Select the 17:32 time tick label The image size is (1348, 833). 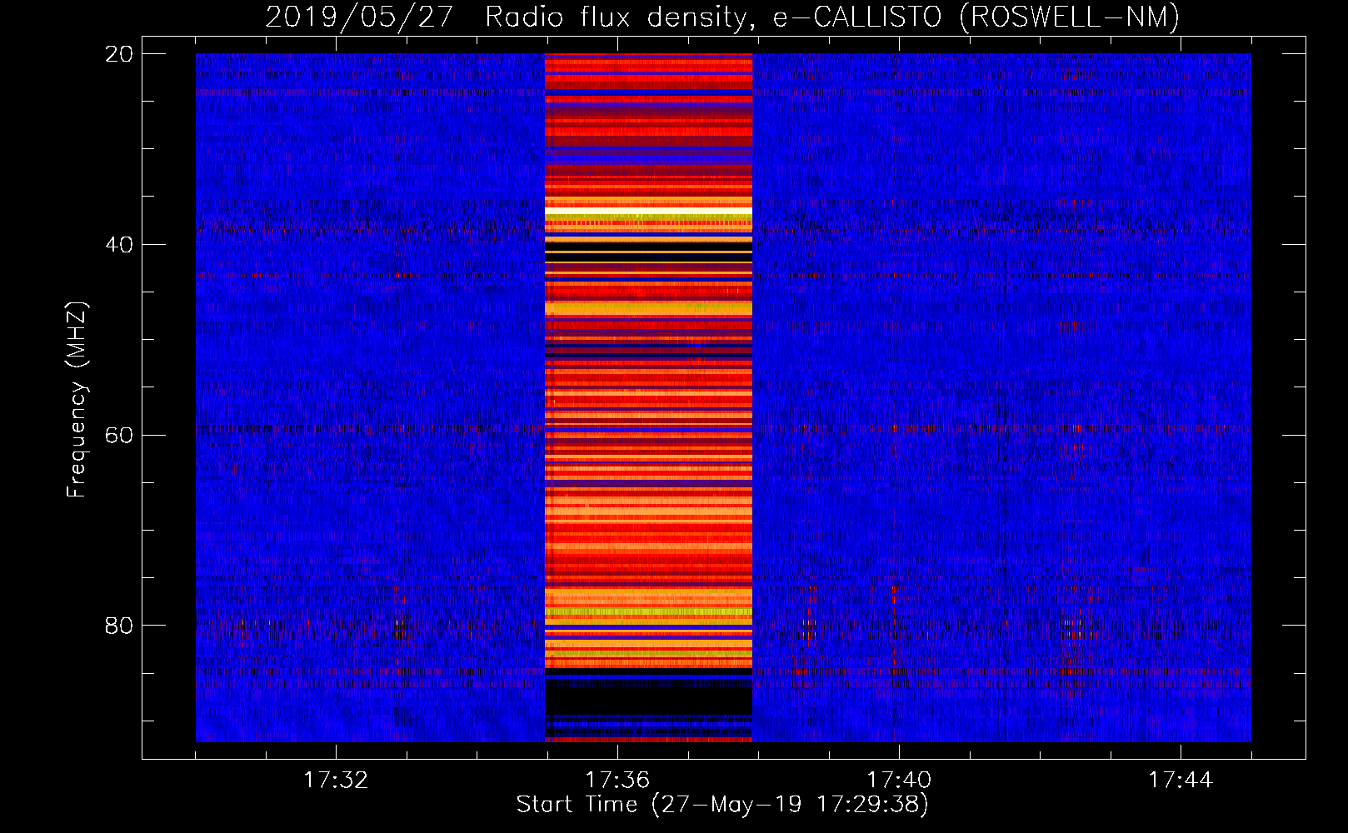[x=336, y=780]
